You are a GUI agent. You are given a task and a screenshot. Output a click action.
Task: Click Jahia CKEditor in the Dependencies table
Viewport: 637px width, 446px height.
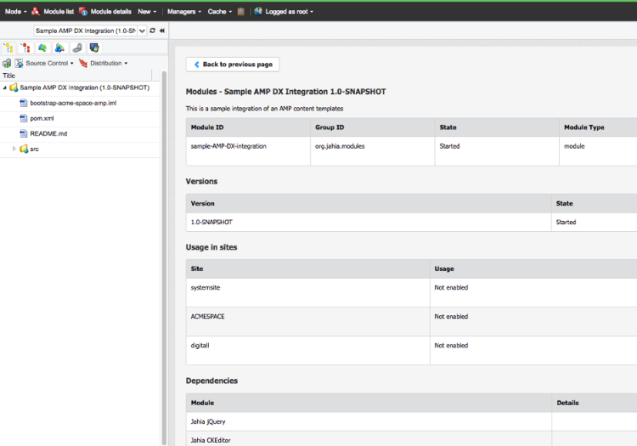pos(211,440)
